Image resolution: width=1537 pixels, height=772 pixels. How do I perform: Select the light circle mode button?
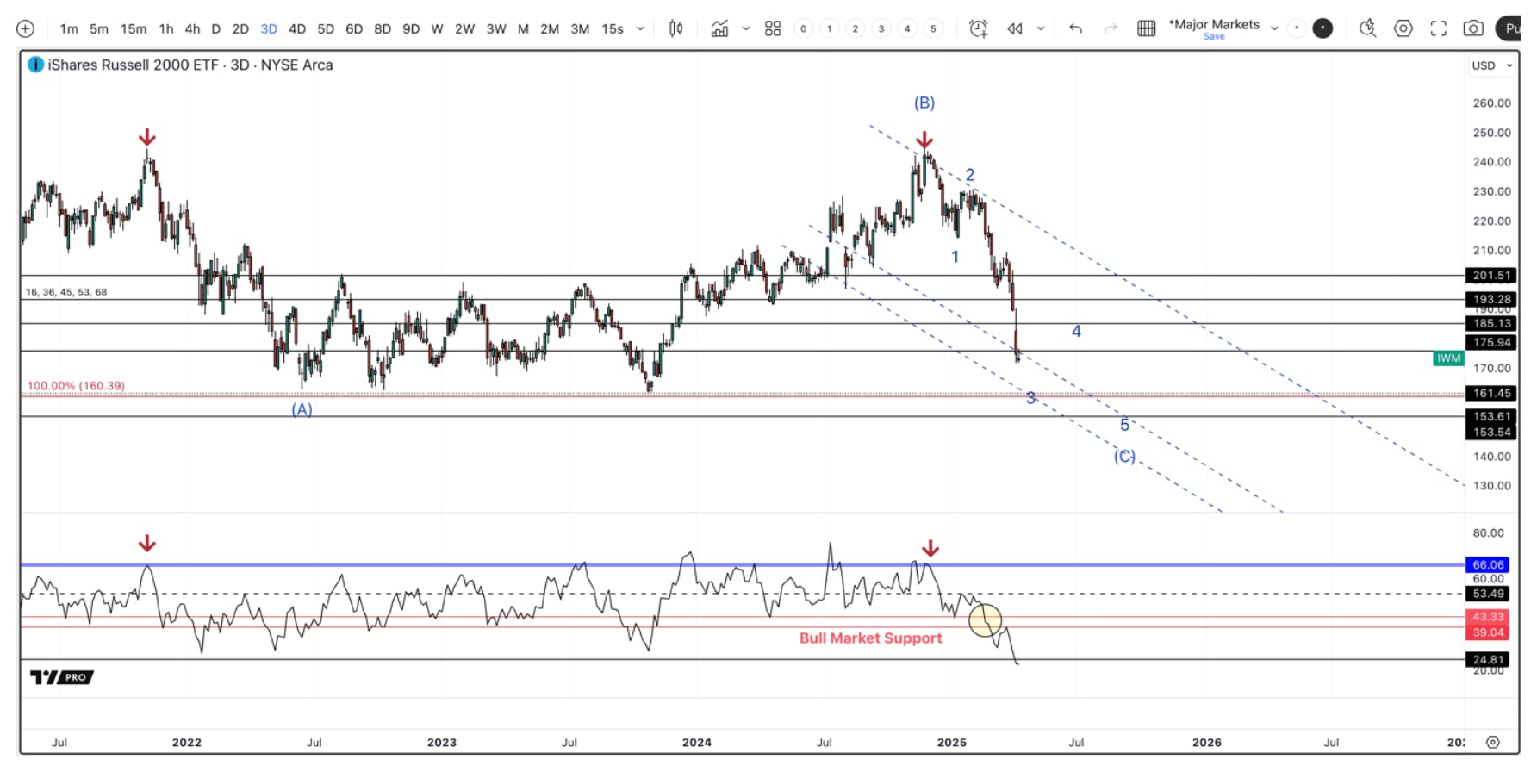tap(1297, 28)
